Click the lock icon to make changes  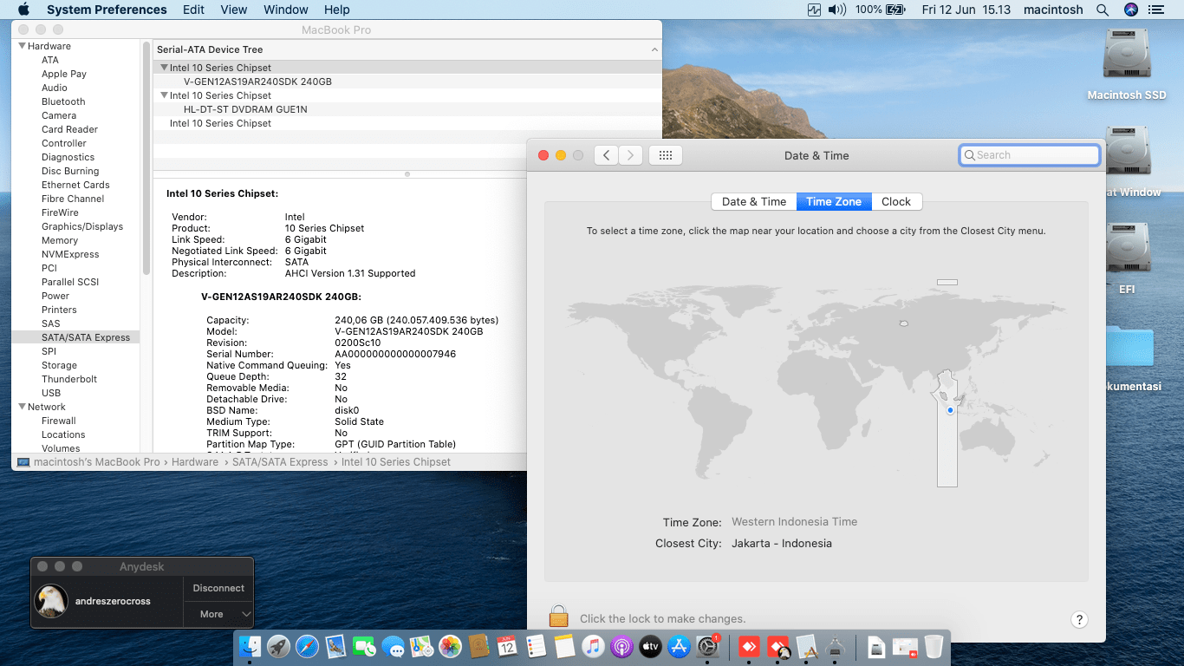point(558,617)
